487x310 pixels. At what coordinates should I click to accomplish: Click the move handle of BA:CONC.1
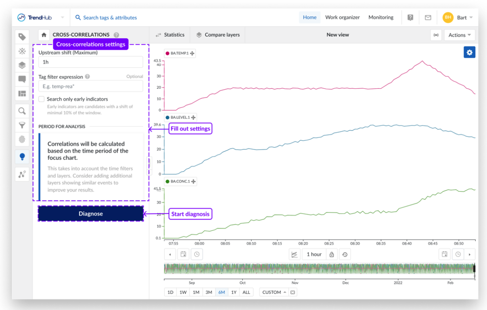tap(193, 181)
